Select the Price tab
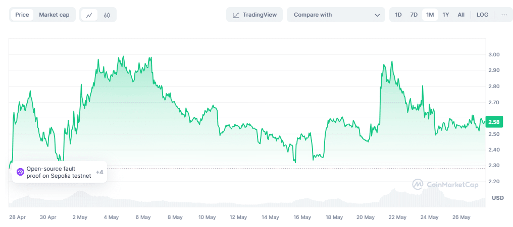513x227 pixels. 22,15
